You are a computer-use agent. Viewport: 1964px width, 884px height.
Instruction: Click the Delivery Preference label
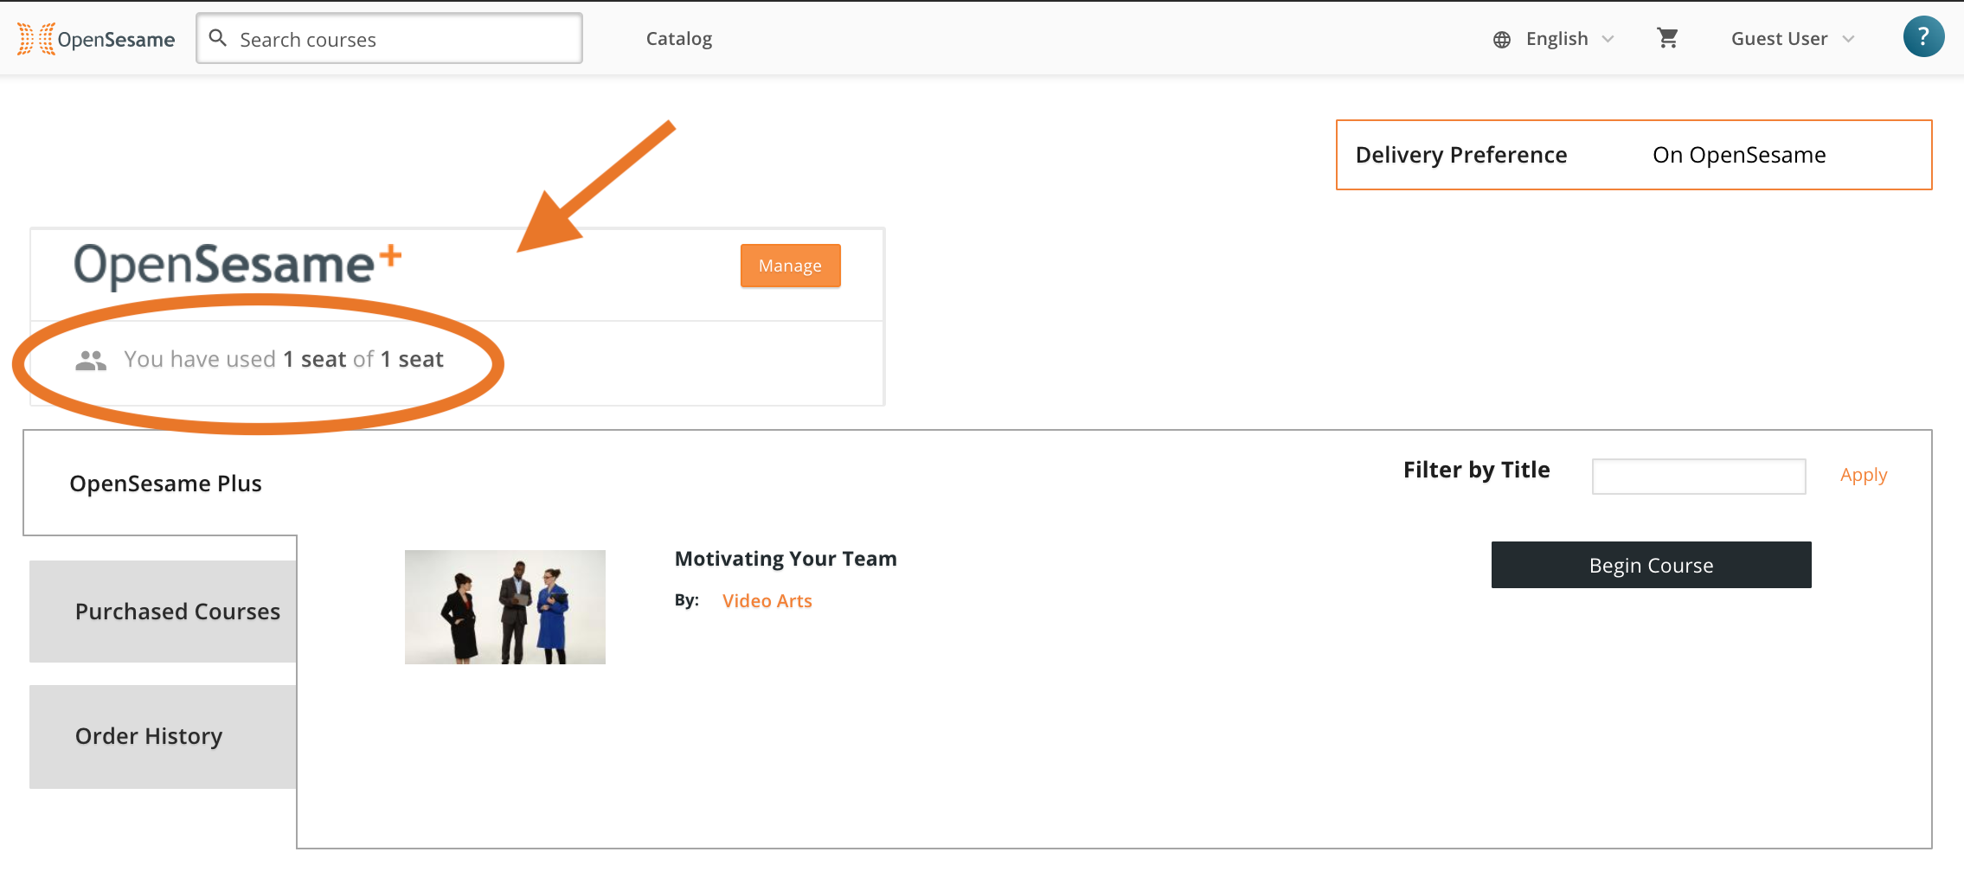tap(1461, 155)
